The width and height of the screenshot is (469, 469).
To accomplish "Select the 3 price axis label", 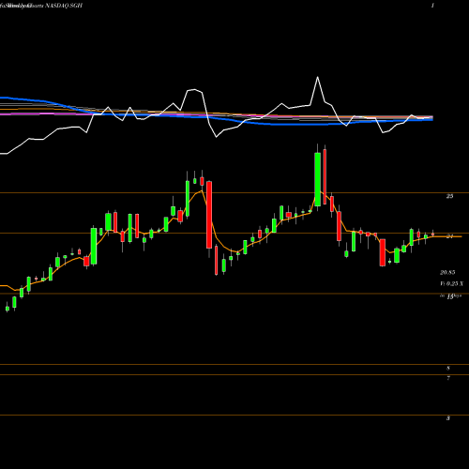I will pyautogui.click(x=448, y=418).
